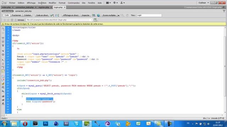Image resolution: width=227 pixels, height=127 pixels.
Task: Click Select Parent Tag icon
Action: pos(3,51)
